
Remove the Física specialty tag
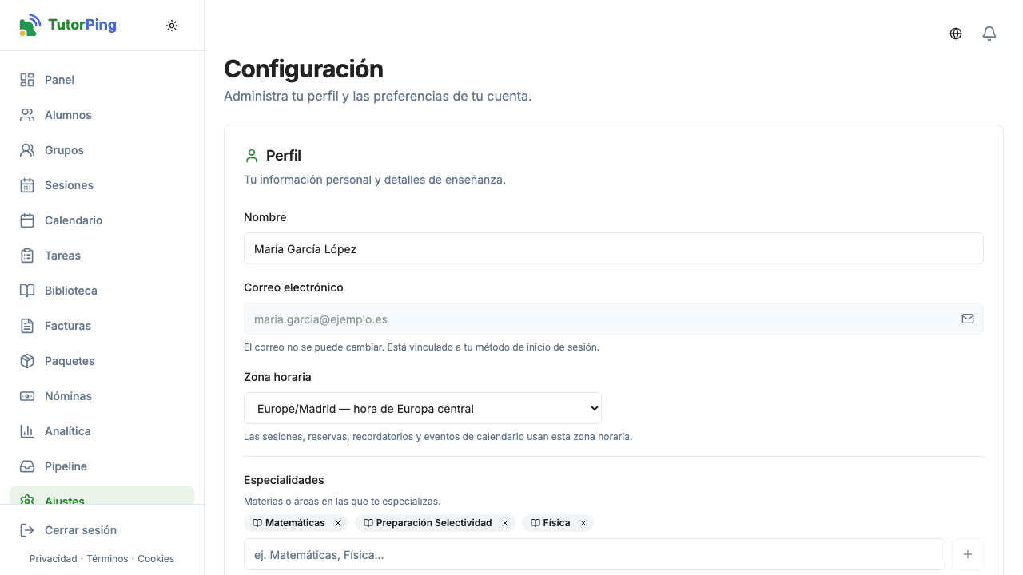(583, 523)
